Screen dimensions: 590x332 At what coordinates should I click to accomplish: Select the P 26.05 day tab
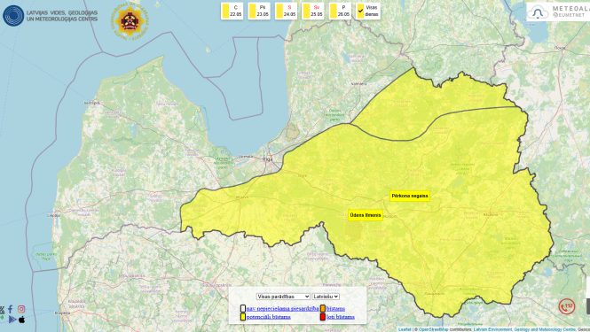pos(340,11)
